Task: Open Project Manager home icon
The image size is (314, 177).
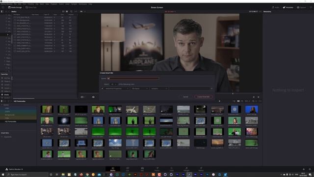Action: 304,169
